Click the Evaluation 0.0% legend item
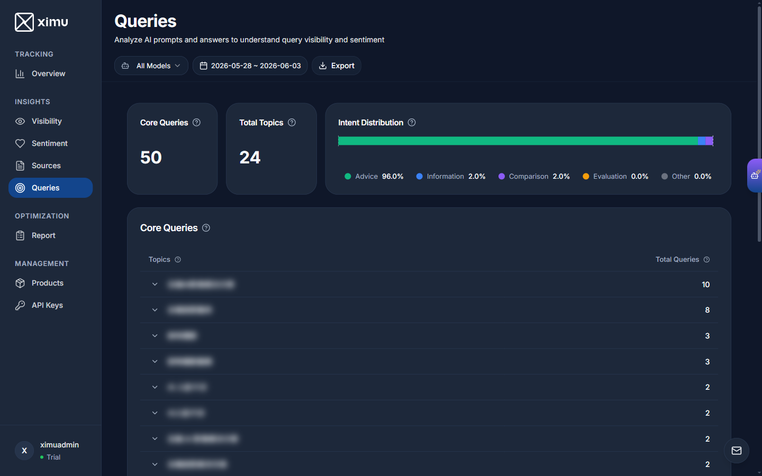762x476 pixels. (615, 176)
